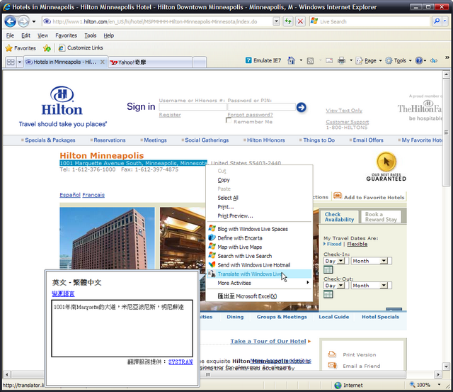Select Translate with Windows Live menu item
Viewport: 453px width, 392px height.
click(259, 274)
